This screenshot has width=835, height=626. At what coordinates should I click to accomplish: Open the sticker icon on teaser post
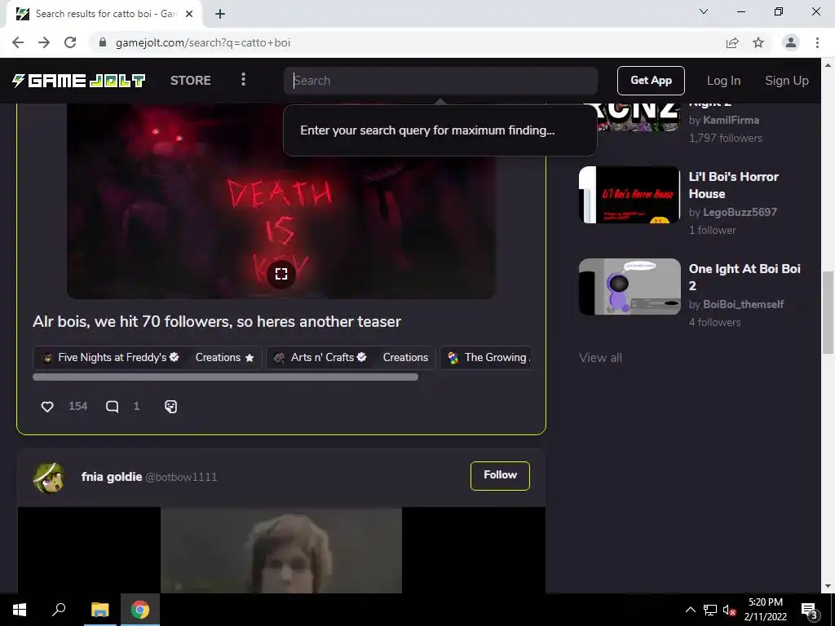tap(171, 407)
